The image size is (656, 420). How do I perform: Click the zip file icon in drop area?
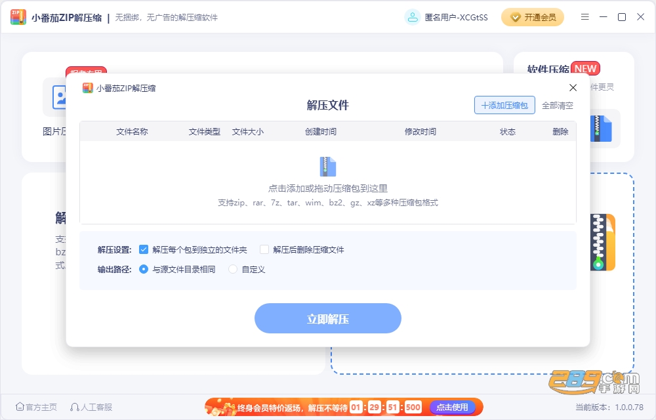[327, 167]
